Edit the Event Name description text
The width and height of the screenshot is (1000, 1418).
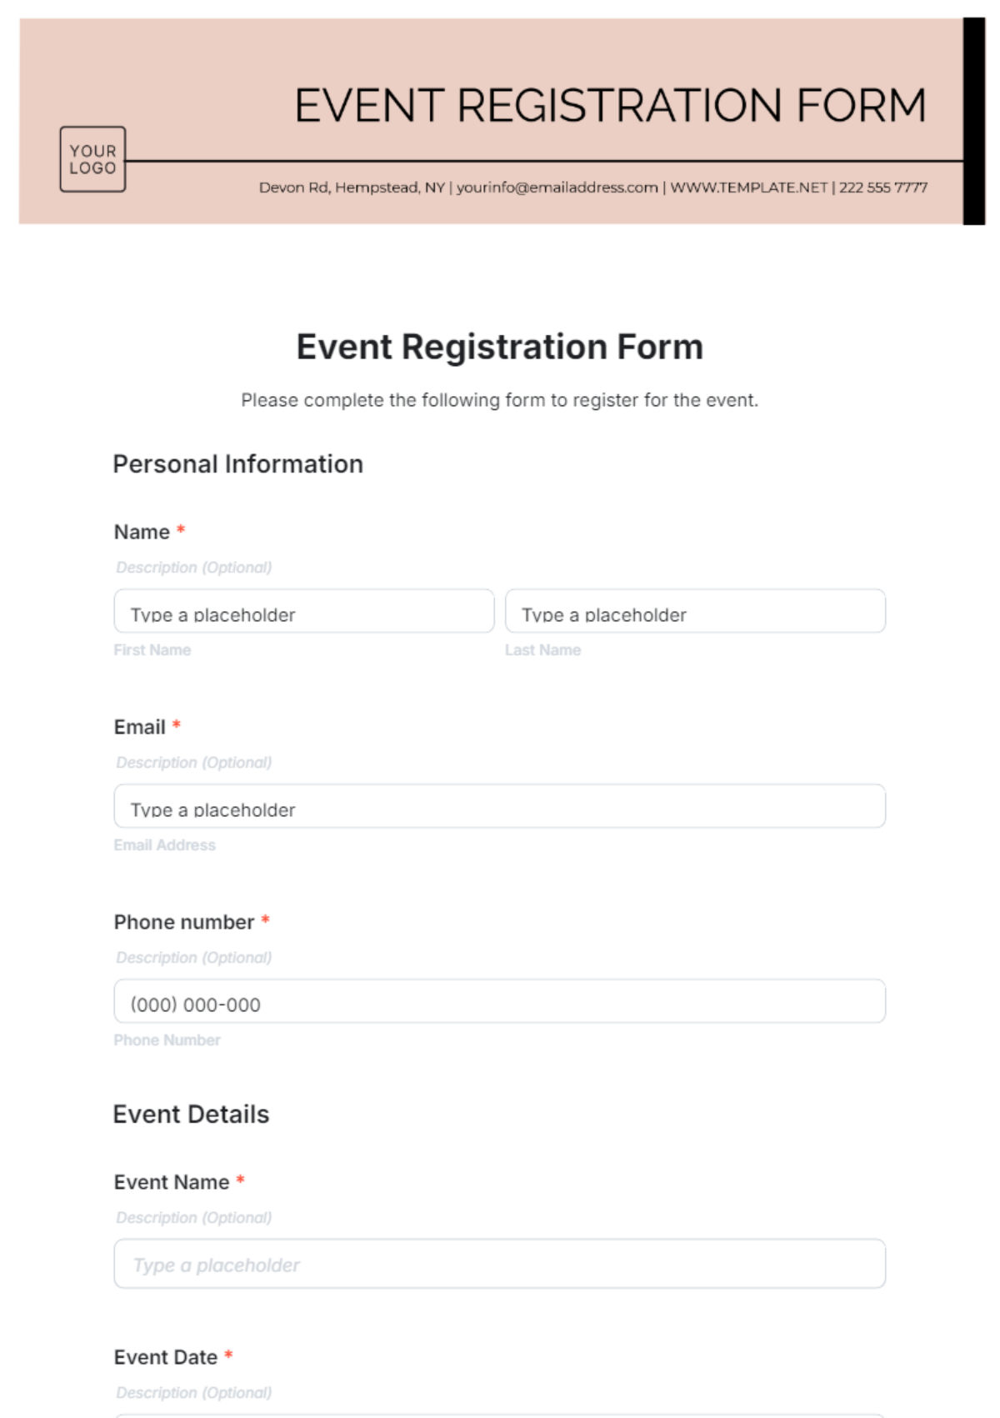194,1218
